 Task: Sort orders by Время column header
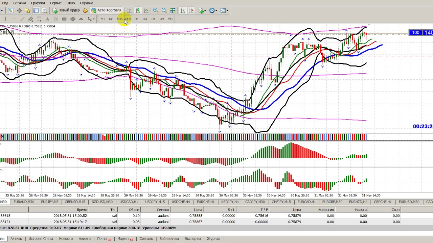(x=59, y=210)
